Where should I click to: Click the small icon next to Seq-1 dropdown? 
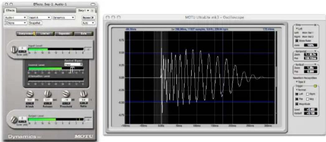pyautogui.click(x=92, y=10)
